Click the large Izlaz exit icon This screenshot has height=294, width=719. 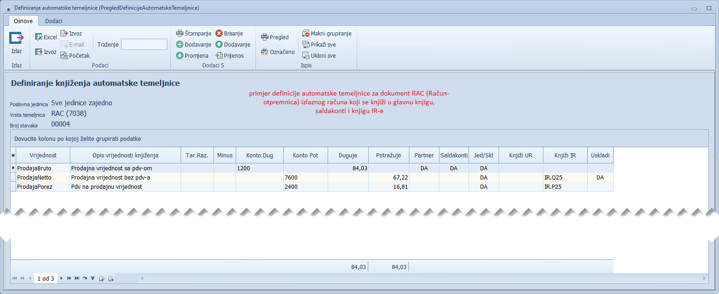point(17,39)
